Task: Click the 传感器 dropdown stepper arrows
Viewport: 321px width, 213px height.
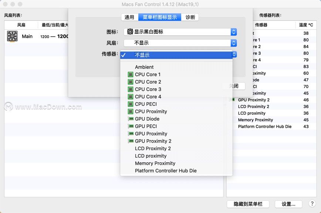Action: pyautogui.click(x=234, y=54)
